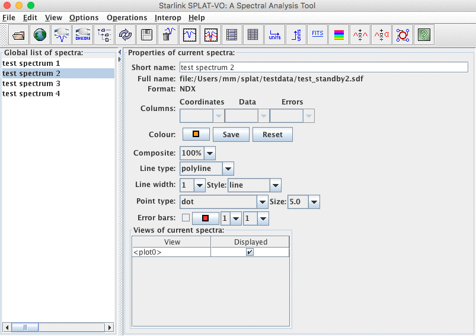
Task: Untick Displayed checkbox for plot0
Action: point(250,252)
